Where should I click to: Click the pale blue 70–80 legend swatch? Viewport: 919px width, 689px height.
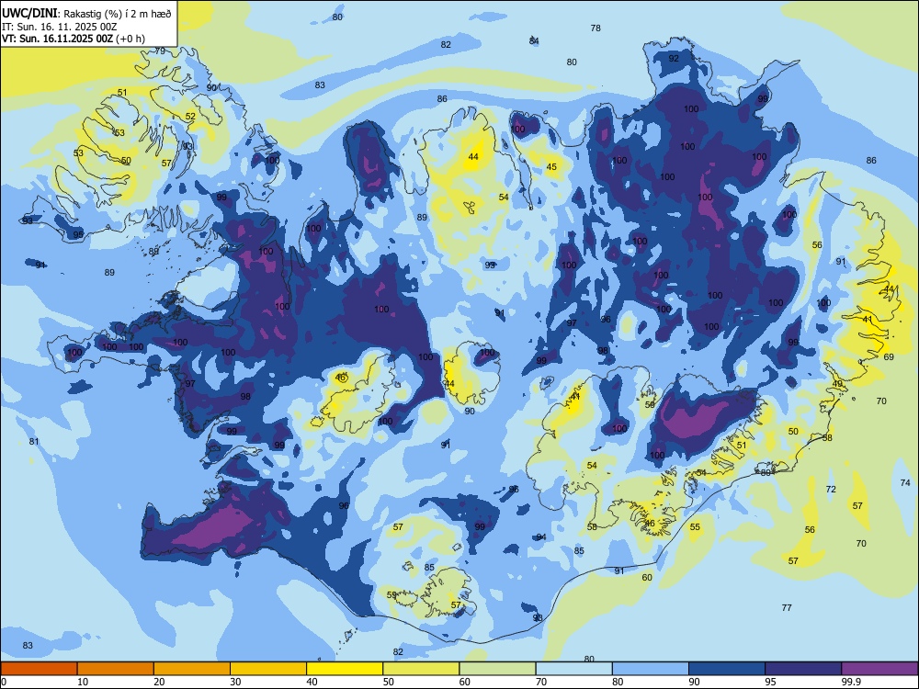573,669
